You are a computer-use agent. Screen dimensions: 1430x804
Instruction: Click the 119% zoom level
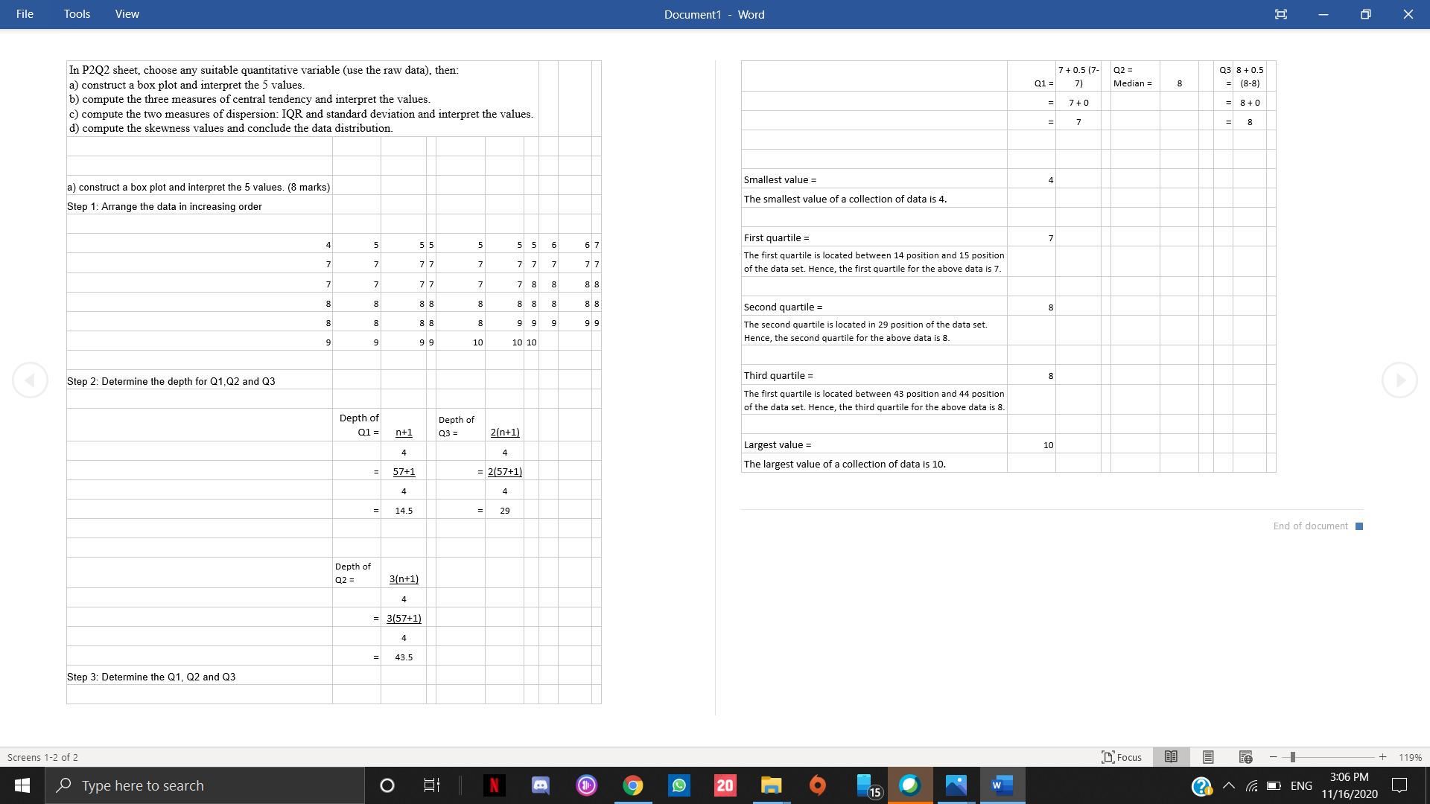coord(1410,757)
